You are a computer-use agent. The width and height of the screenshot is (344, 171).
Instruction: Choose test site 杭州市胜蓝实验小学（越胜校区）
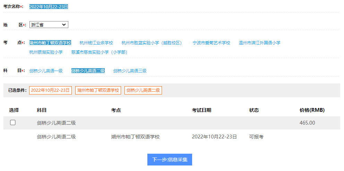point(153,43)
